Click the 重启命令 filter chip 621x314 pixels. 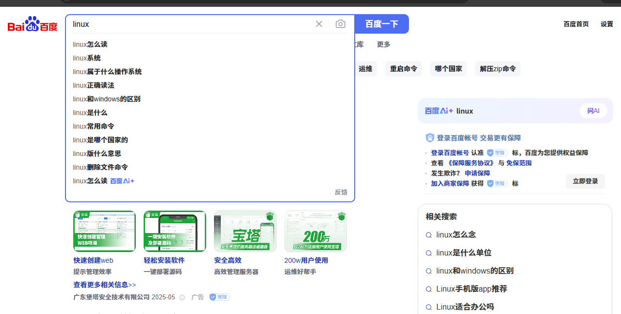point(404,69)
